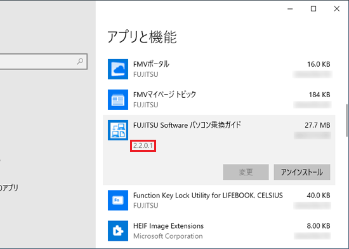Click the HEIF Image Extensions puzzle icon
Screen dimensions: 349x249
pyautogui.click(x=118, y=231)
